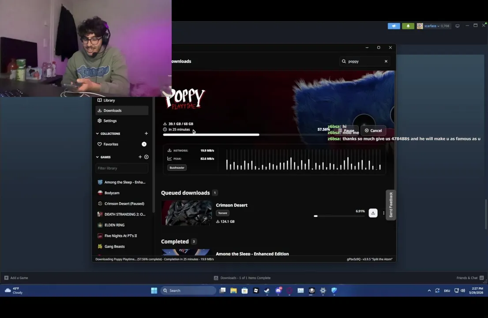Cancel the Poppy Playtime download
The image size is (488, 318).
[x=373, y=130]
